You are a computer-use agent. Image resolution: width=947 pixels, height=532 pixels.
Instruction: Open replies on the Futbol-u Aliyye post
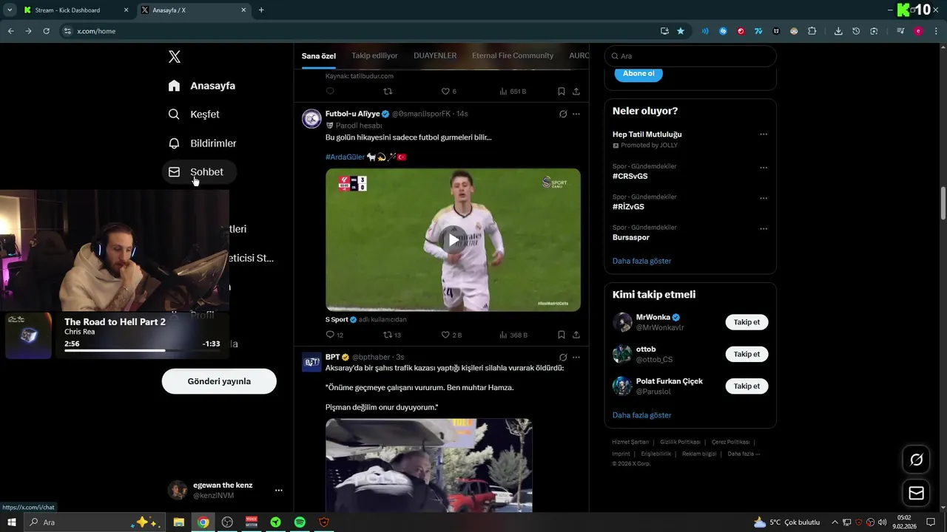pyautogui.click(x=334, y=335)
